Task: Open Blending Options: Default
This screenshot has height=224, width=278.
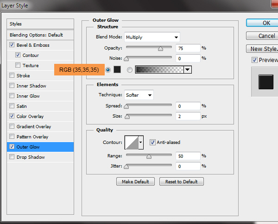Action: coord(36,35)
